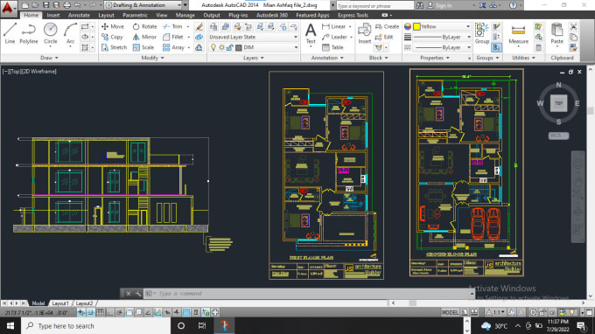Open the Drafting & Annotation workspace dropdown
This screenshot has width=595, height=334.
pos(143,5)
